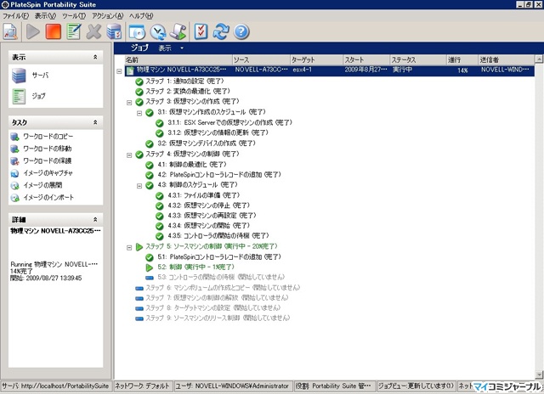Click the サーバ URL status bar entry
This screenshot has width=544, height=394.
[55, 386]
